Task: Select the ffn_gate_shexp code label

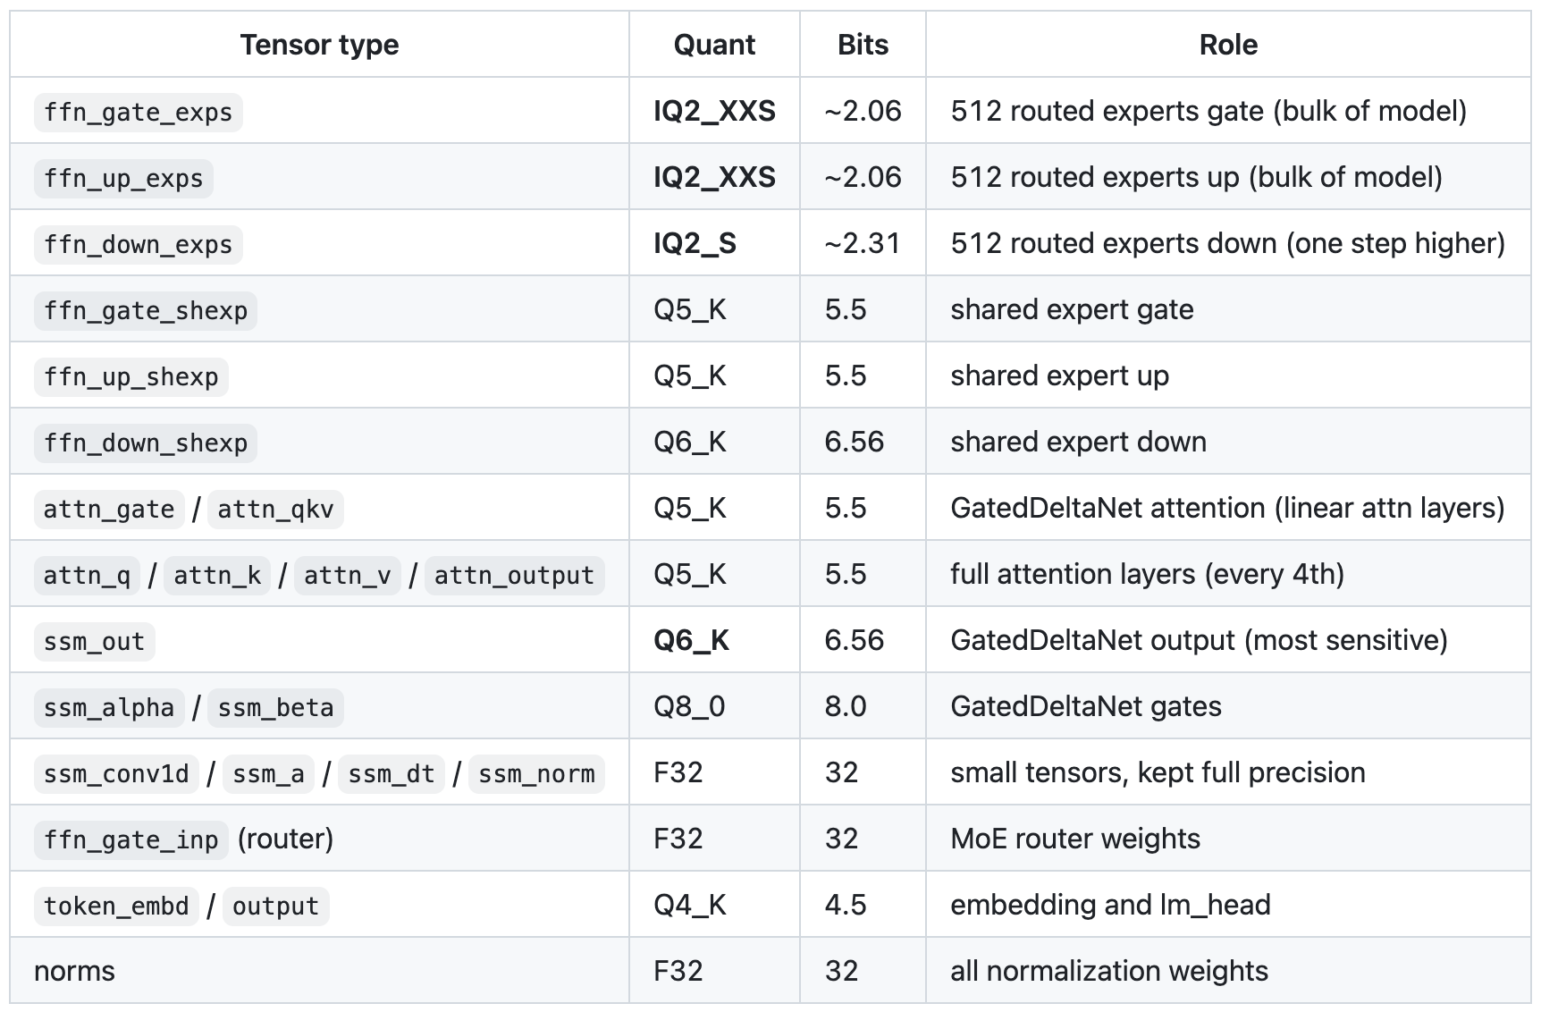Action: tap(146, 311)
